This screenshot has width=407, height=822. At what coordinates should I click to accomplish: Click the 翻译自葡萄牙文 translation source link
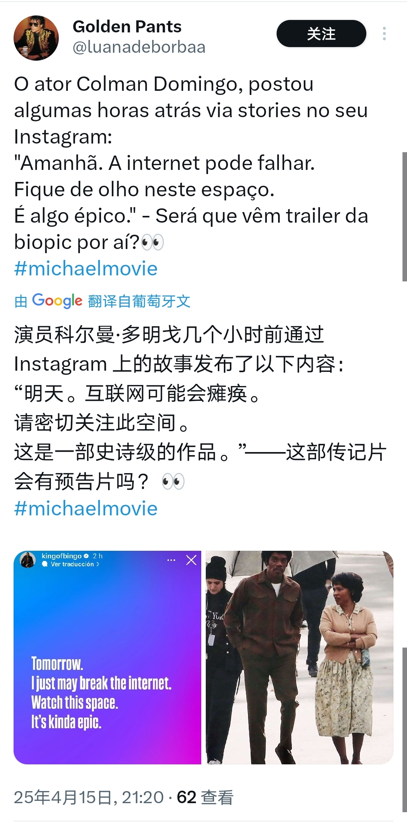139,301
